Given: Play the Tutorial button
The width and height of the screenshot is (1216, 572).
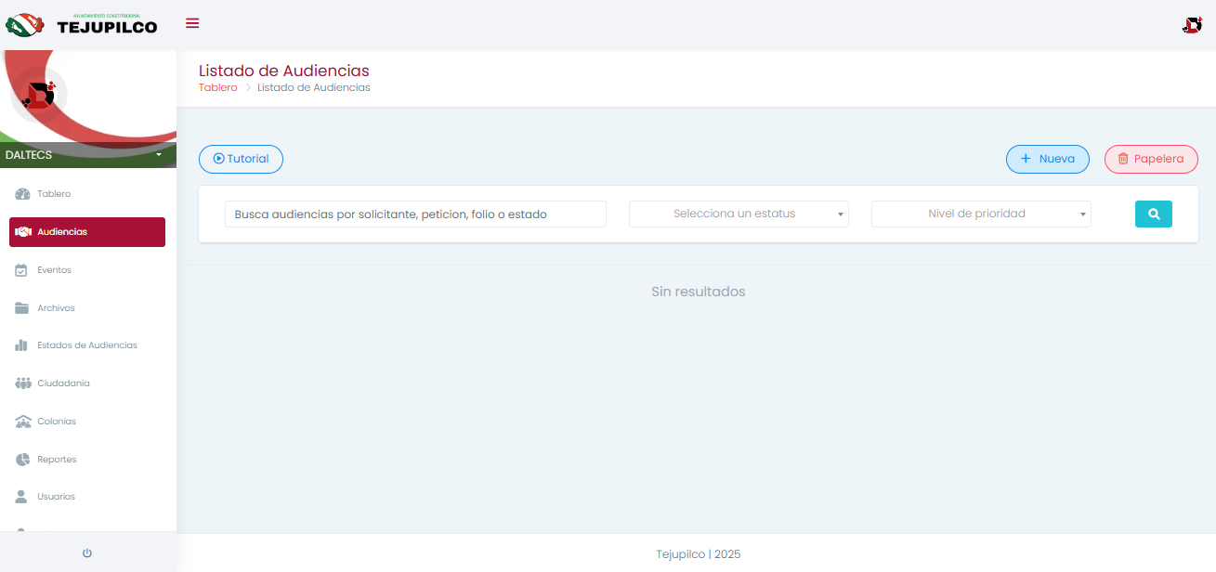Looking at the screenshot, I should pyautogui.click(x=241, y=159).
